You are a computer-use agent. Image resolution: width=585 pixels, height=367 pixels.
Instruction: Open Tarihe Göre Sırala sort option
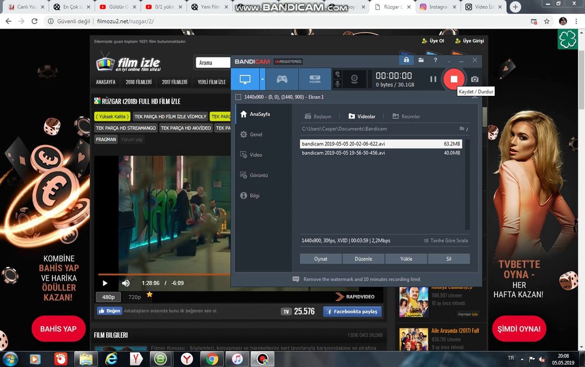[446, 241]
